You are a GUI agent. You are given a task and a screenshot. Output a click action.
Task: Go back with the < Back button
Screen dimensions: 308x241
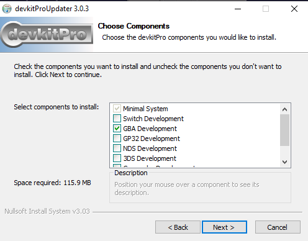[x=178, y=227]
